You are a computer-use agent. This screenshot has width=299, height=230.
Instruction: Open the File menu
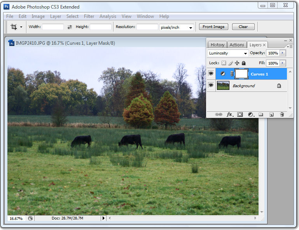coord(10,16)
